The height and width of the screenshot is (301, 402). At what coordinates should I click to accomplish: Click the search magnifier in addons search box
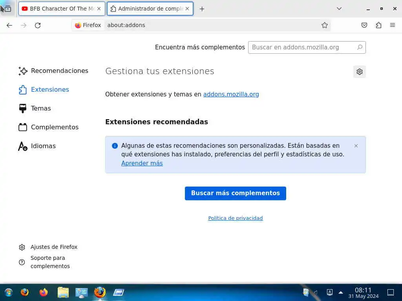(360, 47)
